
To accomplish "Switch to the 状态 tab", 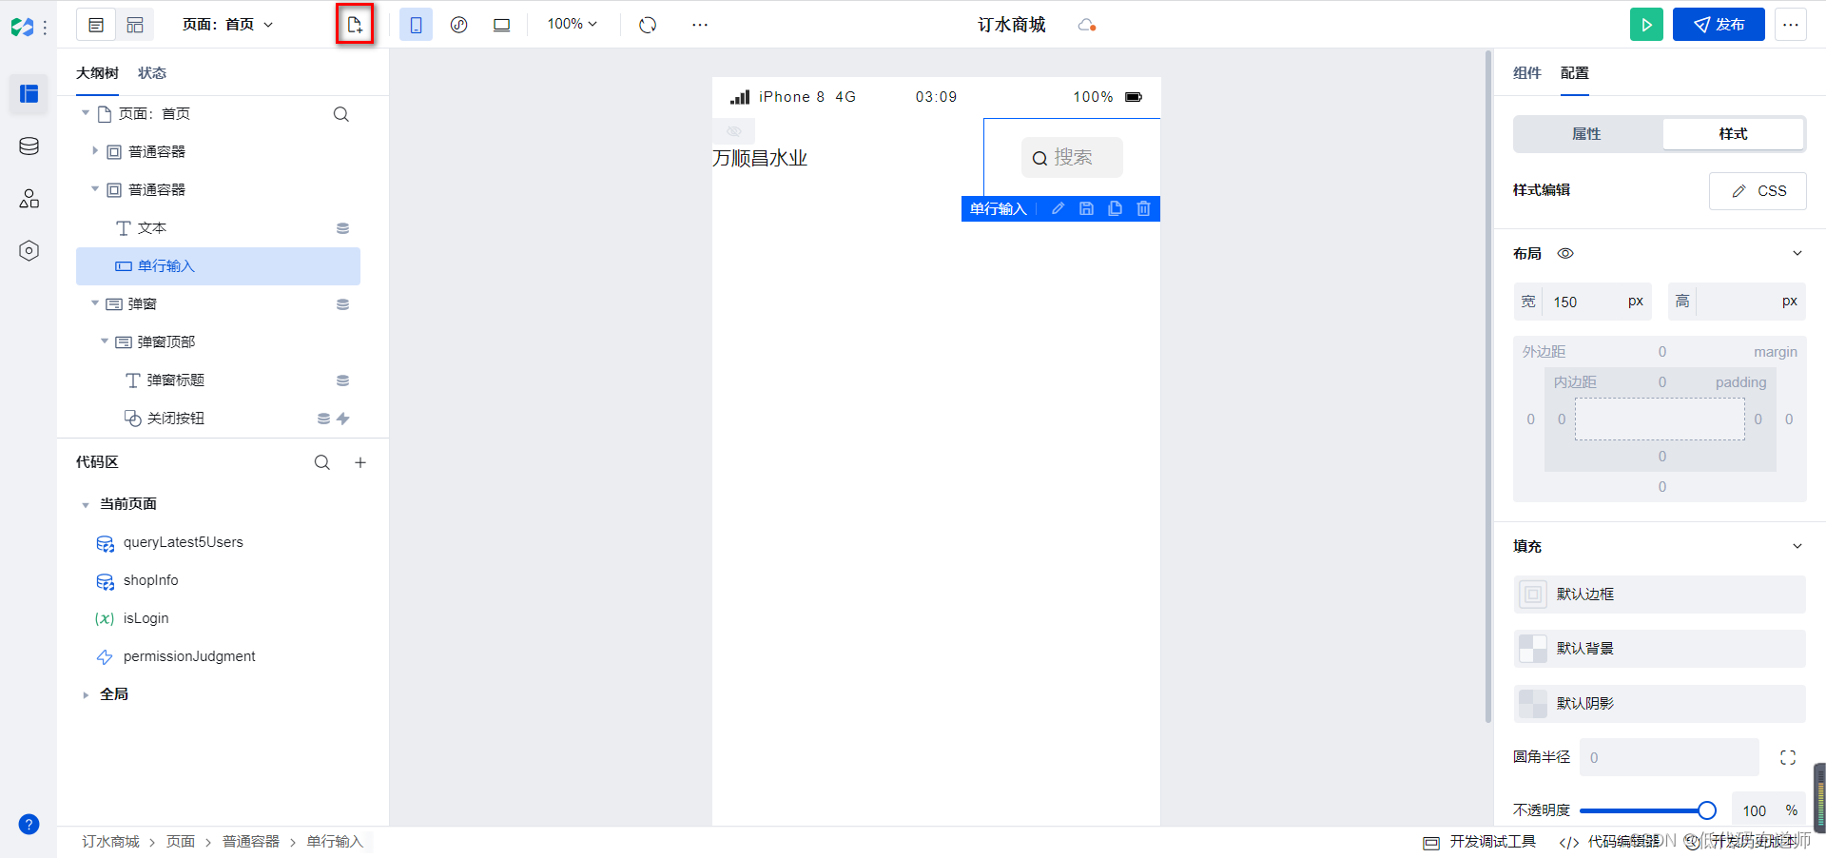I will pyautogui.click(x=152, y=73).
